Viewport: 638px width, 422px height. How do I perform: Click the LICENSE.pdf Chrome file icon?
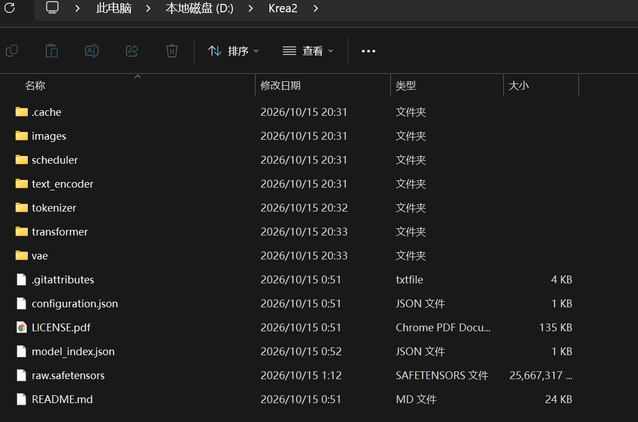(22, 327)
